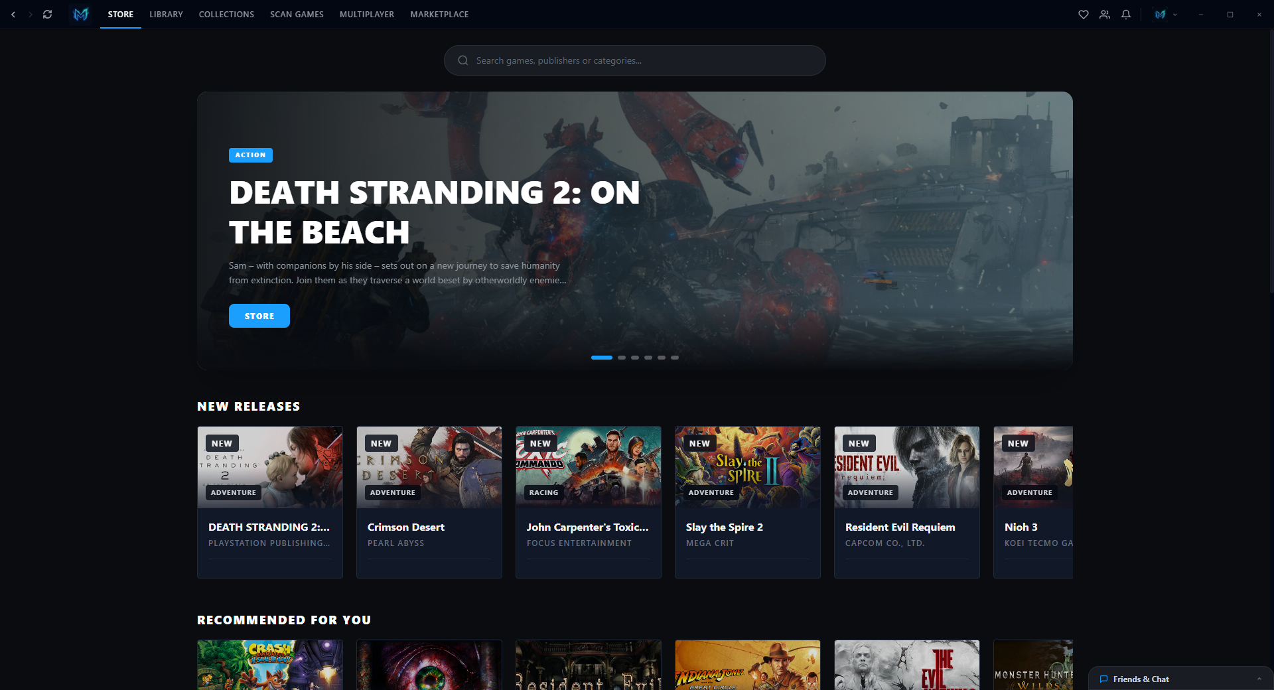
Task: Open the Monster Hunter Wilds recommended thumbnail
Action: (1033, 665)
